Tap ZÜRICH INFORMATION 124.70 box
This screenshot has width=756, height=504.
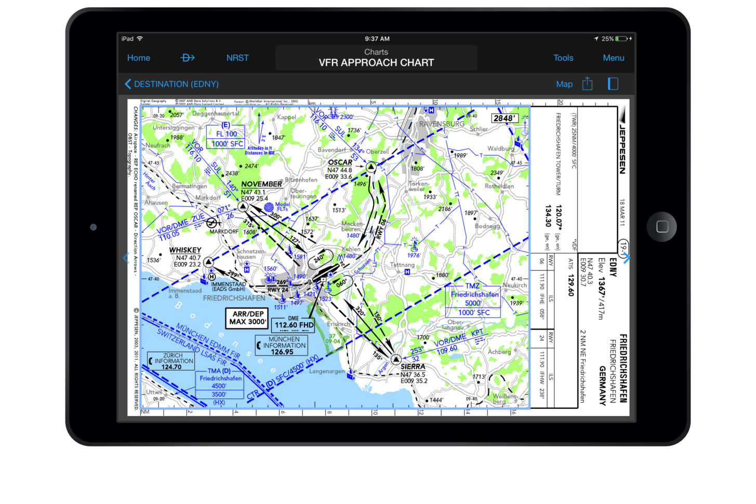click(x=171, y=361)
